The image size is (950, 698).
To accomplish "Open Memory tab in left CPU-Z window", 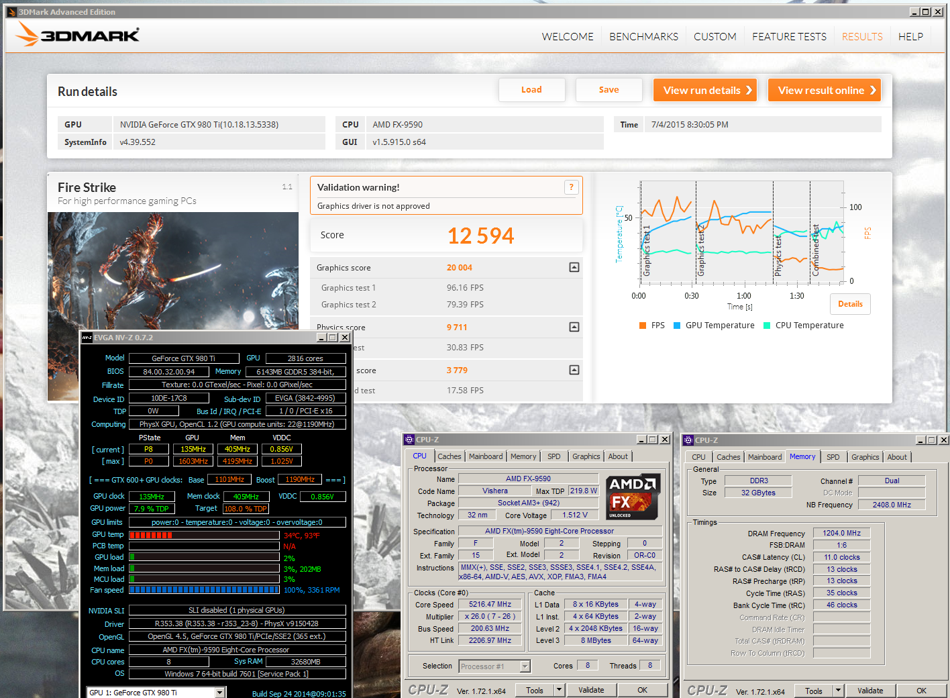I will pos(523,456).
